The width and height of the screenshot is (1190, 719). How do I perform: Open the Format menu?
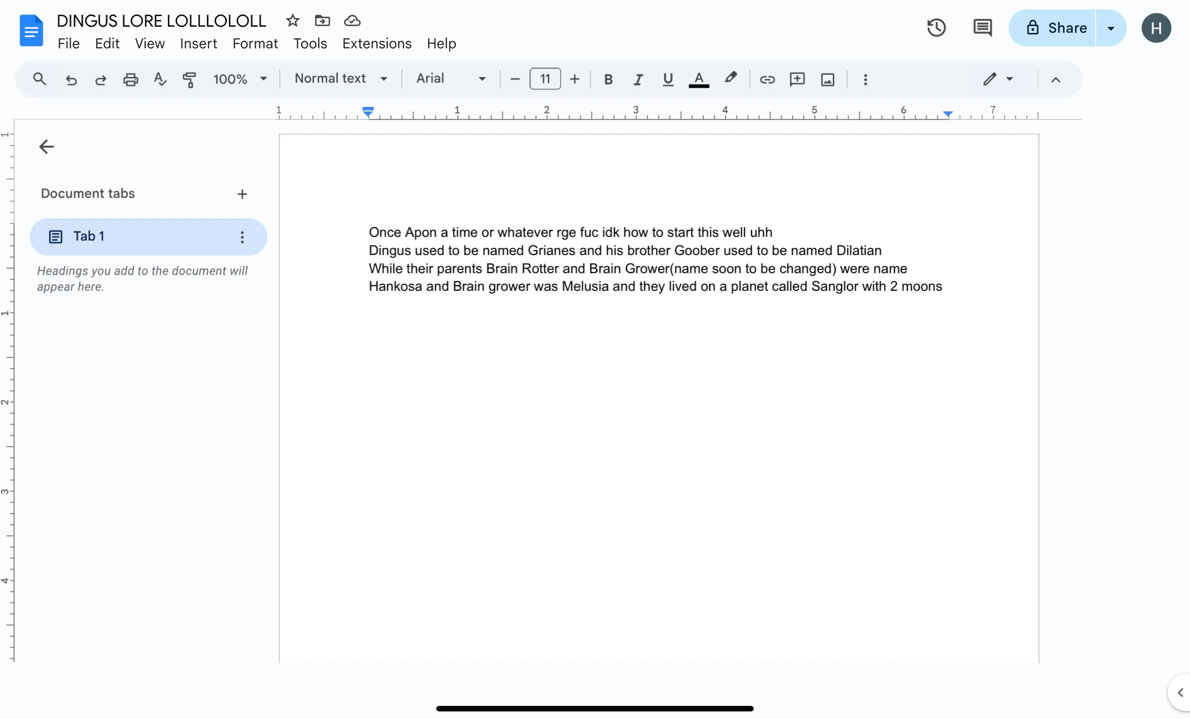tap(255, 44)
